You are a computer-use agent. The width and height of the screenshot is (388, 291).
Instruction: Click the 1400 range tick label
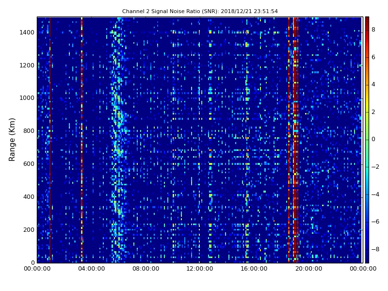27,32
